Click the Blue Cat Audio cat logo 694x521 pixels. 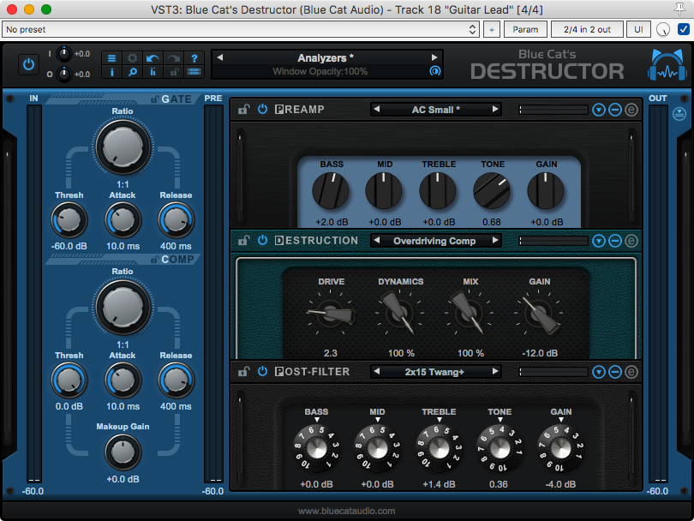(x=665, y=67)
